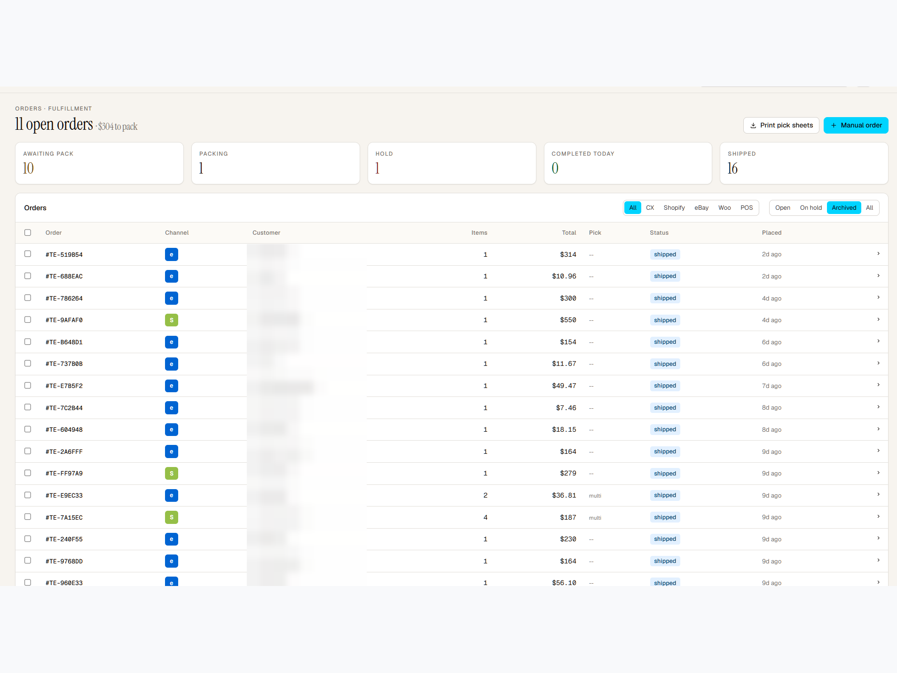Viewport: 897px width, 673px height.
Task: Open the Completed Today summary card
Action: point(628,163)
